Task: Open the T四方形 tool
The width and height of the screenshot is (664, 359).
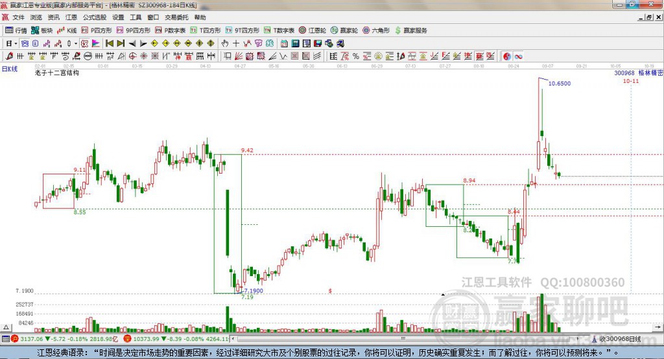Action: [x=206, y=30]
